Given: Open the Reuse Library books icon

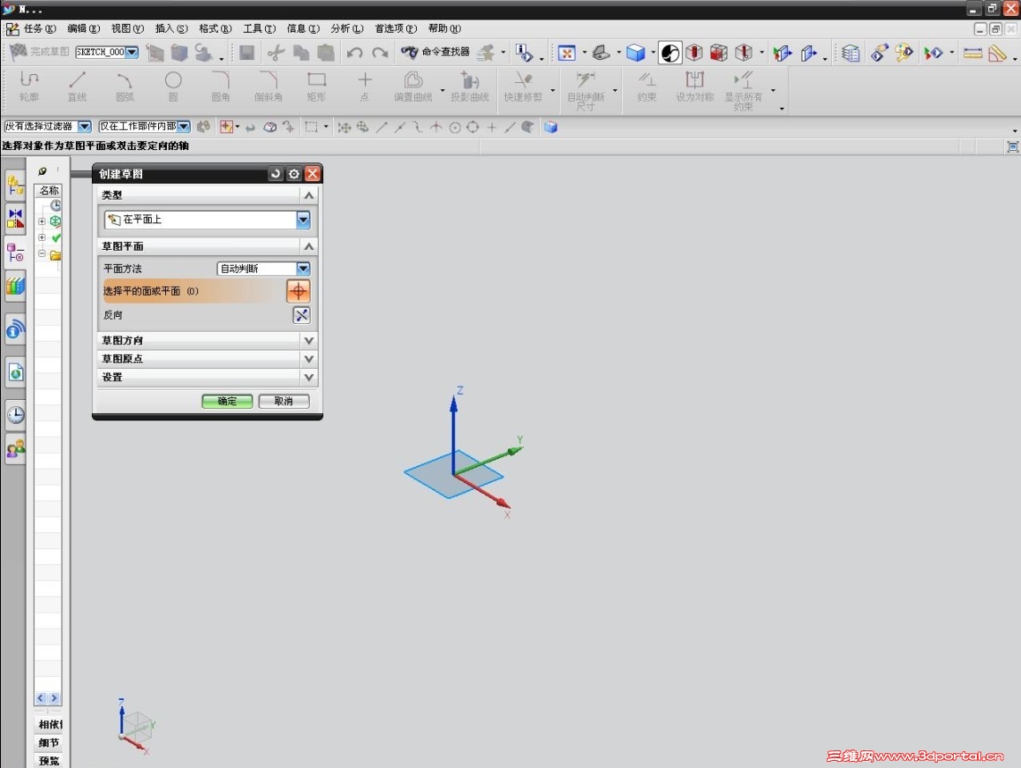Looking at the screenshot, I should [16, 286].
